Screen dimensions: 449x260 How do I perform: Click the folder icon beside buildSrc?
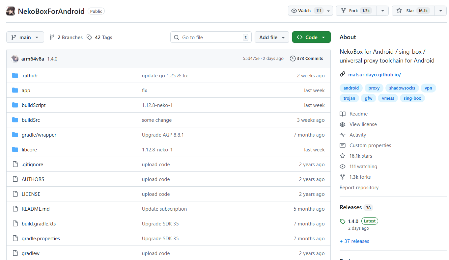(15, 120)
